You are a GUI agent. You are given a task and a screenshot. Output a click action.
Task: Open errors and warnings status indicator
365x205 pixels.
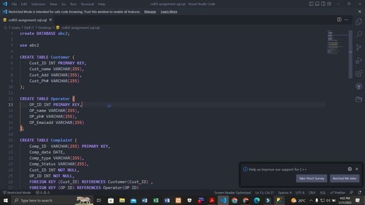(43, 192)
